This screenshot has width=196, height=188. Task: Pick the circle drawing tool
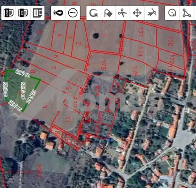pyautogui.click(x=172, y=13)
